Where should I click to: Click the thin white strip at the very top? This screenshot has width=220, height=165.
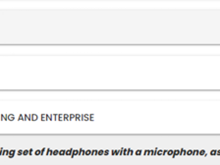pos(110,5)
